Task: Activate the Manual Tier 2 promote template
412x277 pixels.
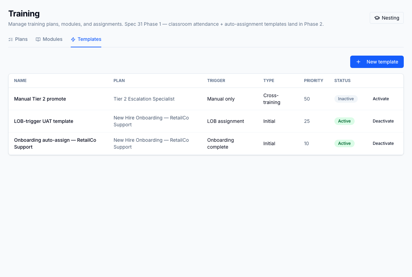Action: (381, 99)
